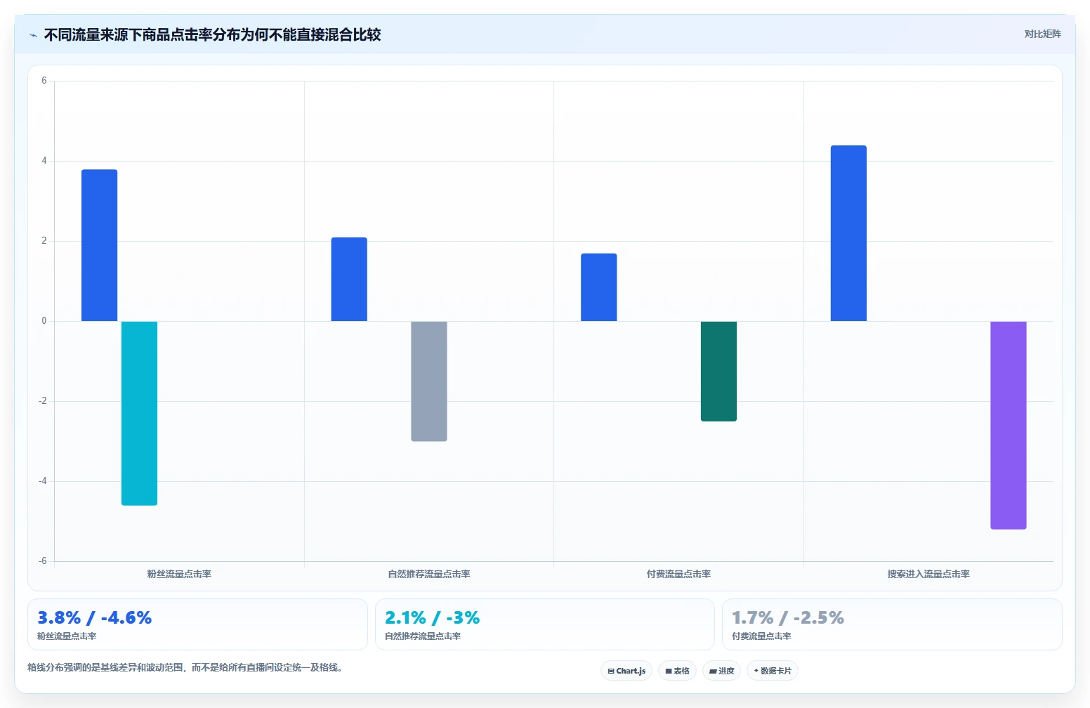The image size is (1090, 708).
Task: Select the 进度 tag chip
Action: click(x=721, y=671)
